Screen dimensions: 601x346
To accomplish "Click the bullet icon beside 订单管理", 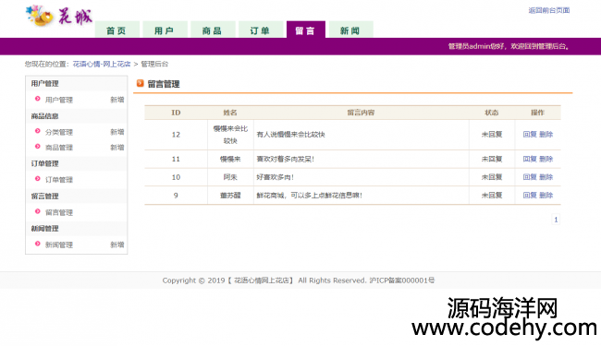I will coord(38,179).
